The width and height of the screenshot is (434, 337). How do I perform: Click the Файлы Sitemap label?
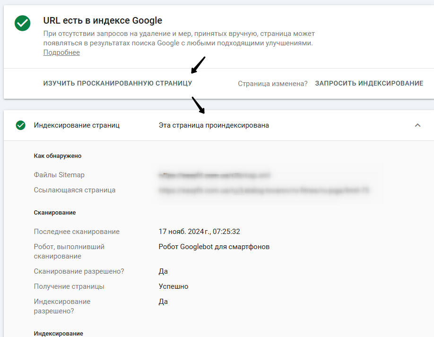[x=59, y=175]
